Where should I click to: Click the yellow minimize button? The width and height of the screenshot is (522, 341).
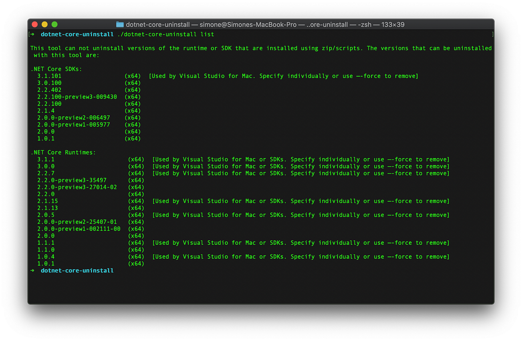[44, 24]
